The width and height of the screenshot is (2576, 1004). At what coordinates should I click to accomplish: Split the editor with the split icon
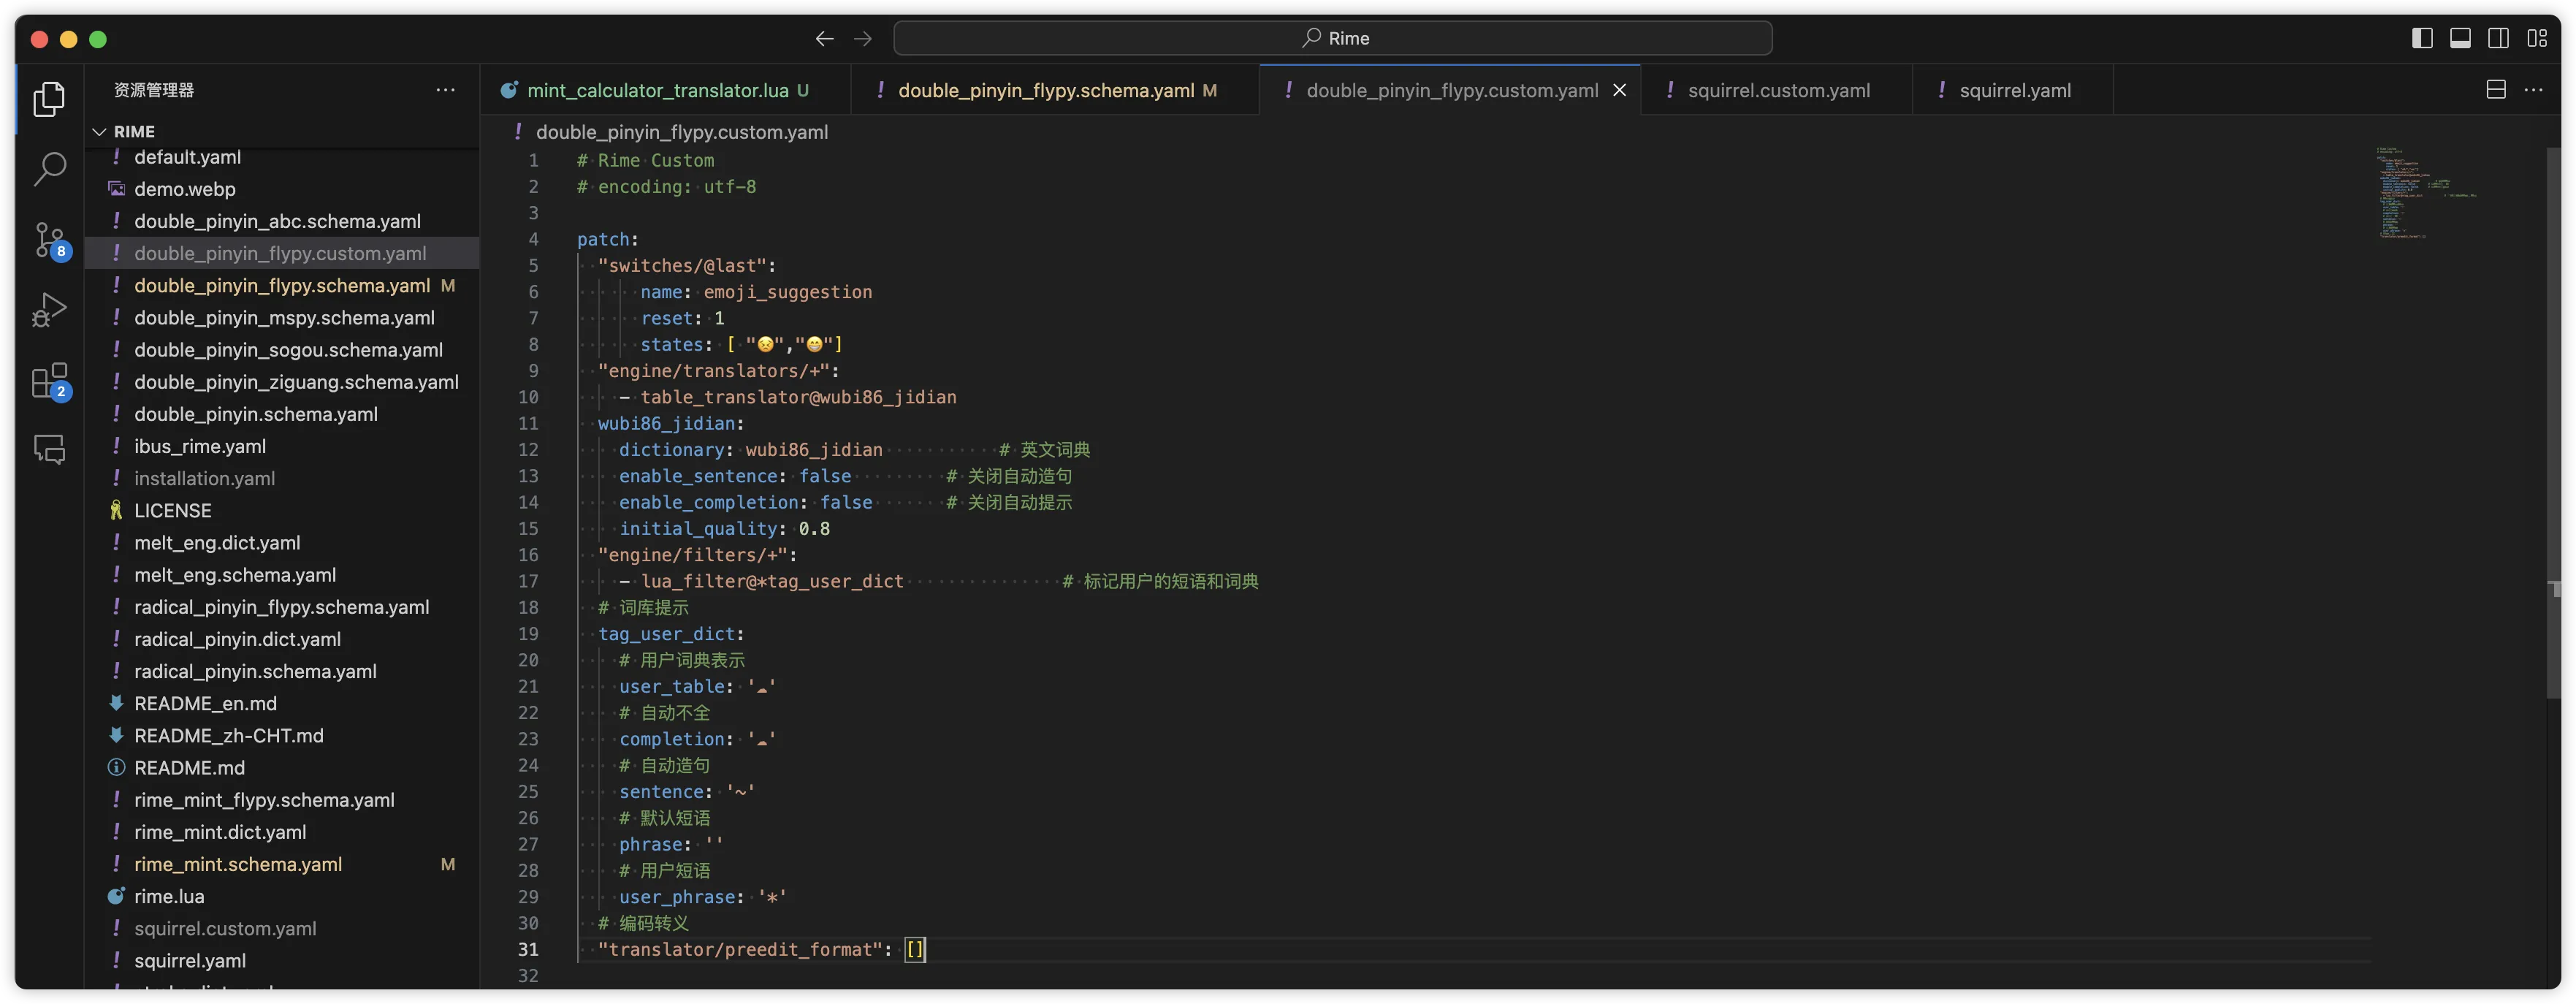[2496, 90]
